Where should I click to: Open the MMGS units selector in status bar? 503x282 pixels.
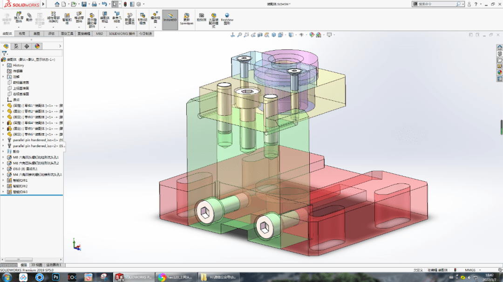tap(470, 269)
